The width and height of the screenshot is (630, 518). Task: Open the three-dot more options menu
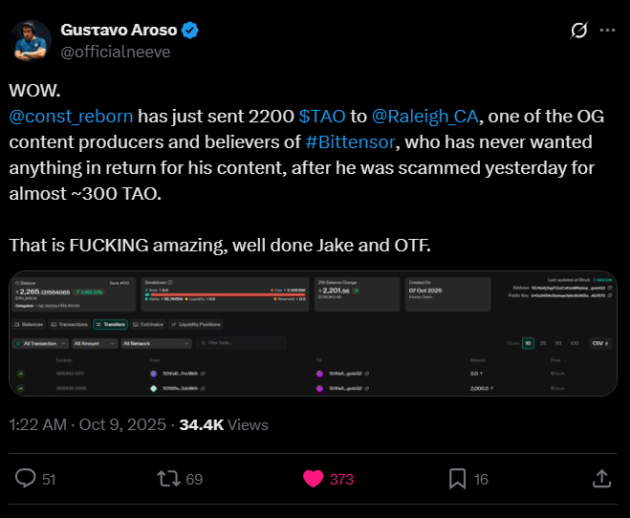[x=606, y=31]
